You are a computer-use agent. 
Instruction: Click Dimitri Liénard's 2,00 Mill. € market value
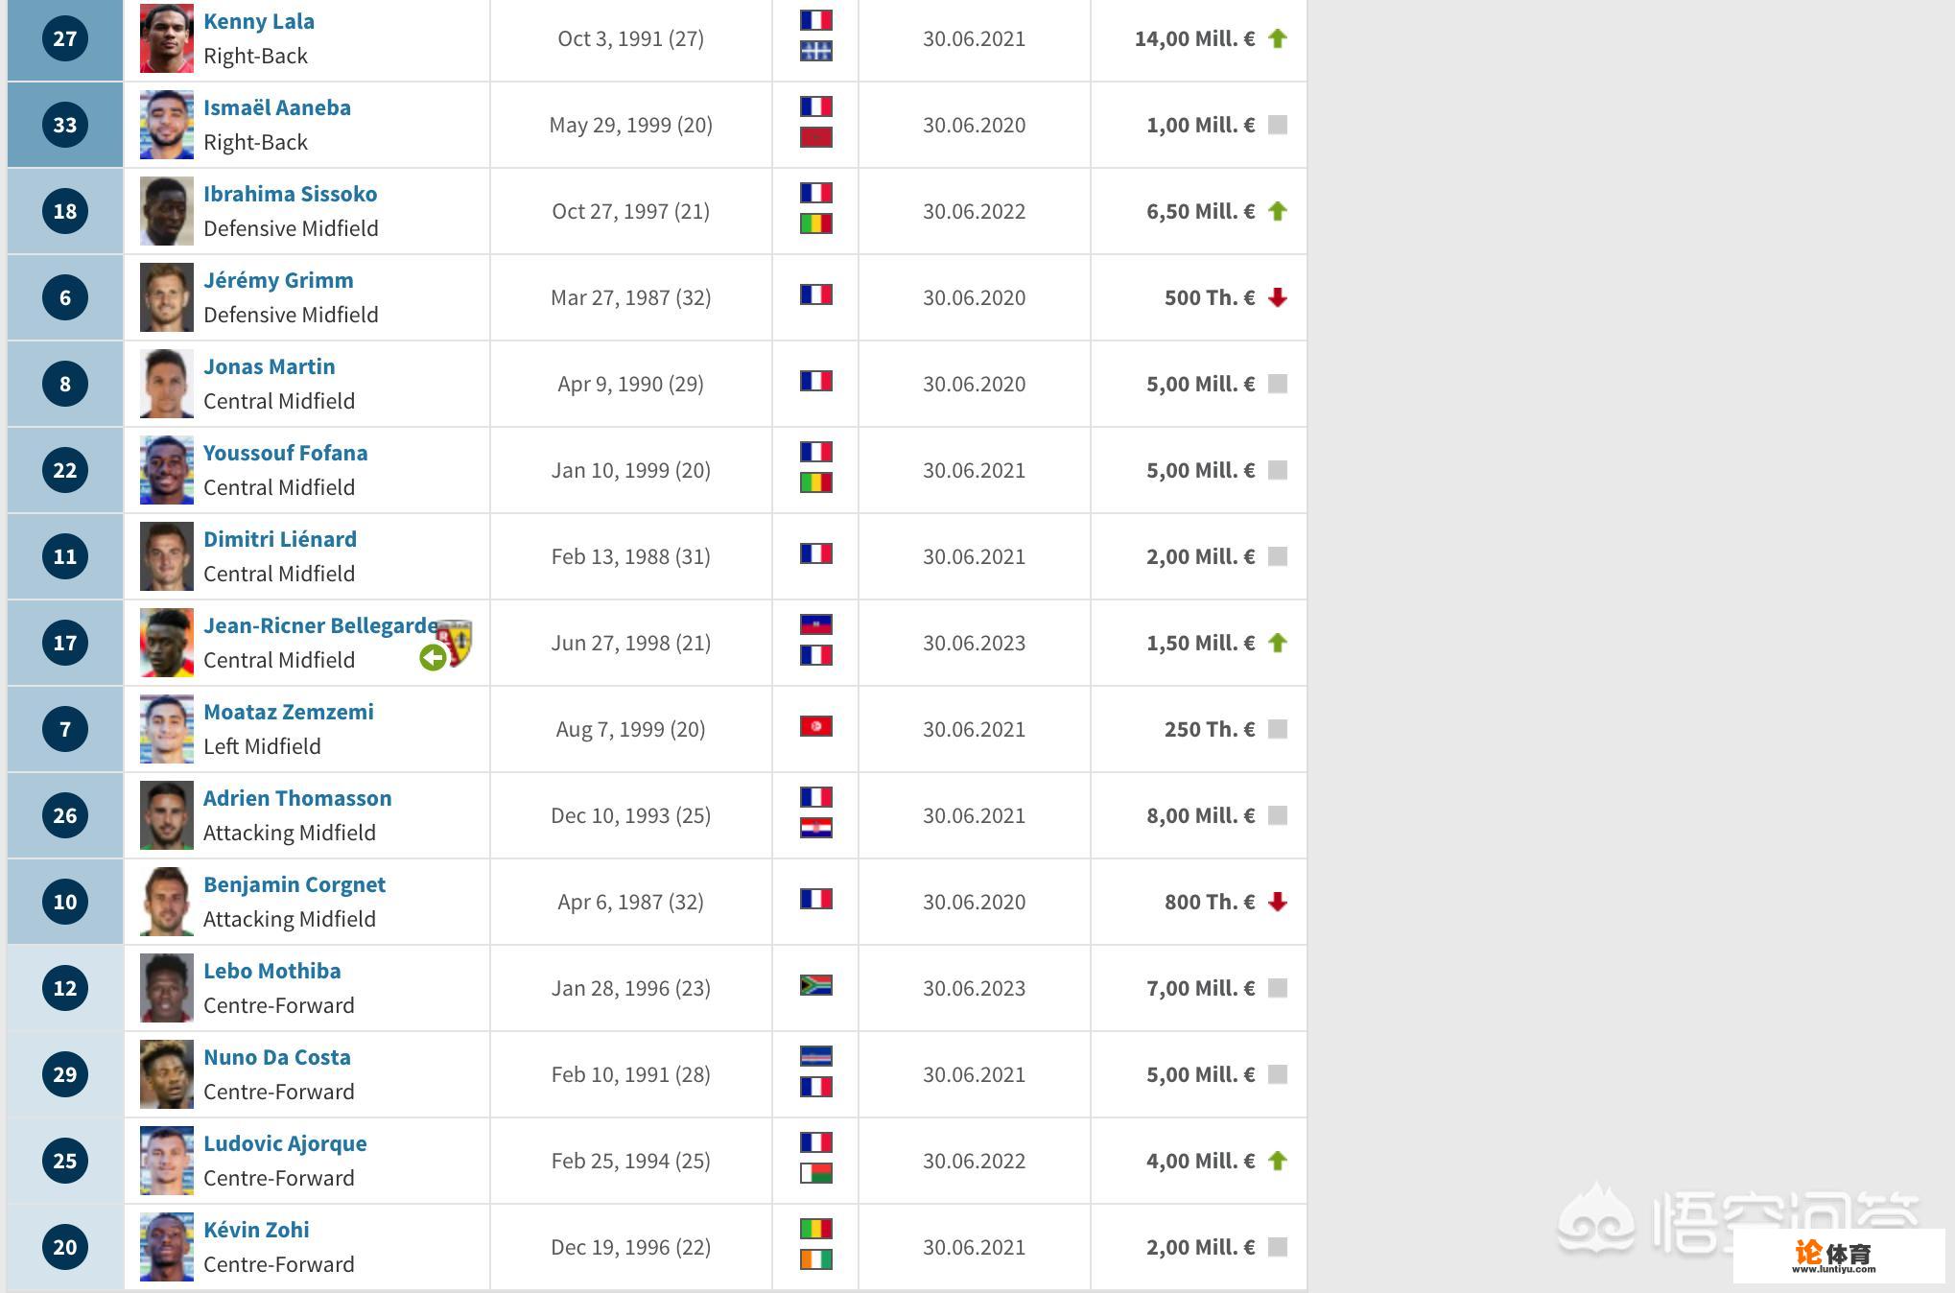1199,556
